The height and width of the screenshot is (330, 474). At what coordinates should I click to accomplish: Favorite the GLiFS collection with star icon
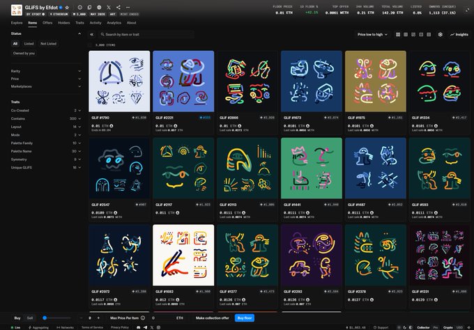coord(67,8)
